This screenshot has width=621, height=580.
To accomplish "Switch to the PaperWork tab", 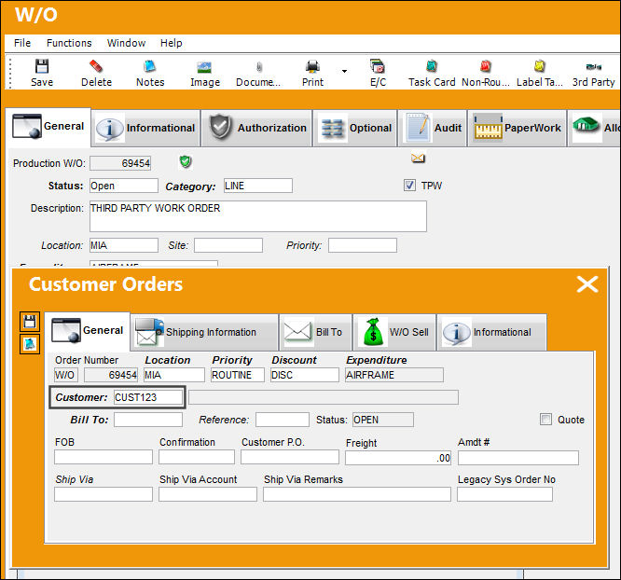I will coord(517,128).
